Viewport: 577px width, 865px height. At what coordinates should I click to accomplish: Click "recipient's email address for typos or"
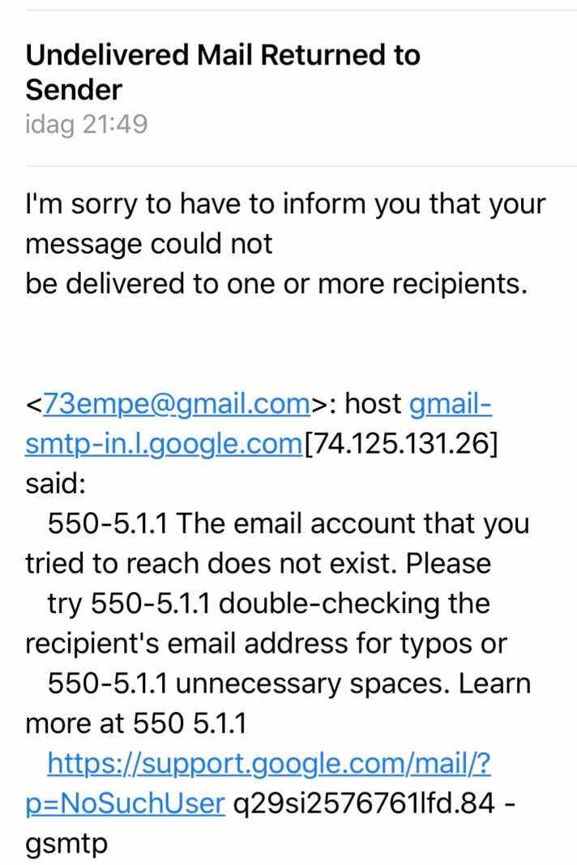[x=266, y=643]
